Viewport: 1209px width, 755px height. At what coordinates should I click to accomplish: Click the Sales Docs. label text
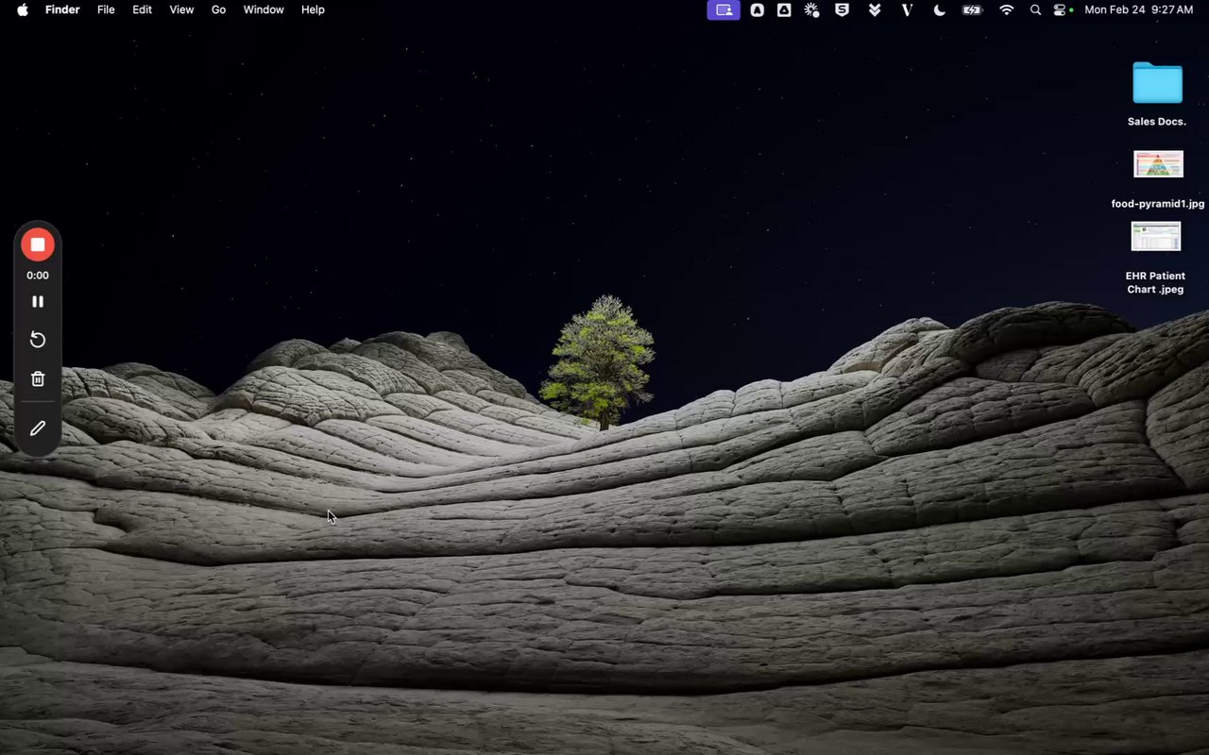coord(1157,122)
